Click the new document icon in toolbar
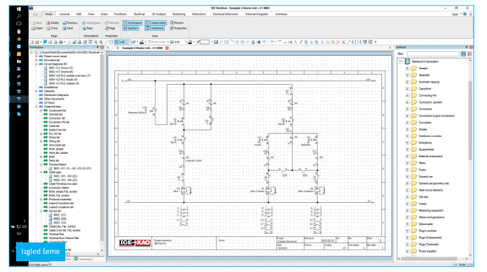The height and width of the screenshot is (272, 487). [x=32, y=42]
